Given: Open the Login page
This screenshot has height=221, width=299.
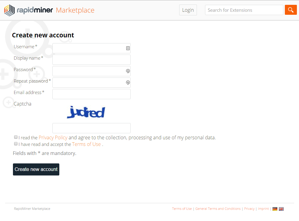Looking at the screenshot, I should click(x=188, y=10).
